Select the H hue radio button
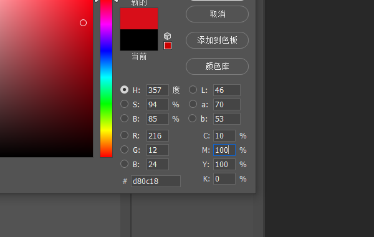The width and height of the screenshot is (374, 237). pos(124,90)
